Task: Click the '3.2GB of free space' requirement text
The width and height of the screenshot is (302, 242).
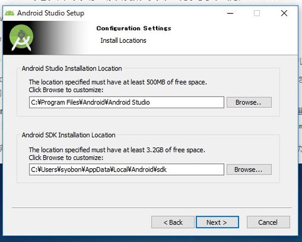Action: [x=176, y=150]
